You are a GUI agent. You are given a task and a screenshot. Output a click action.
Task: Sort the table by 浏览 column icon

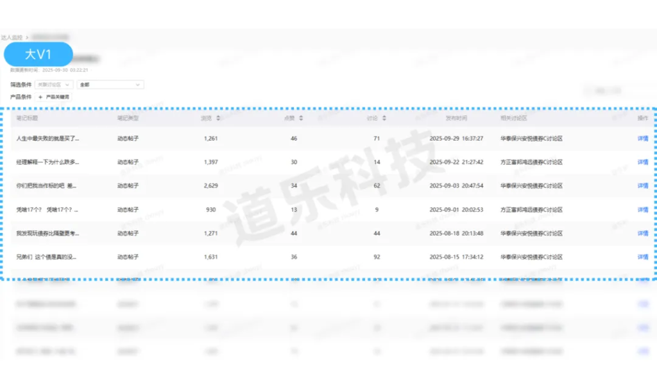tap(219, 118)
